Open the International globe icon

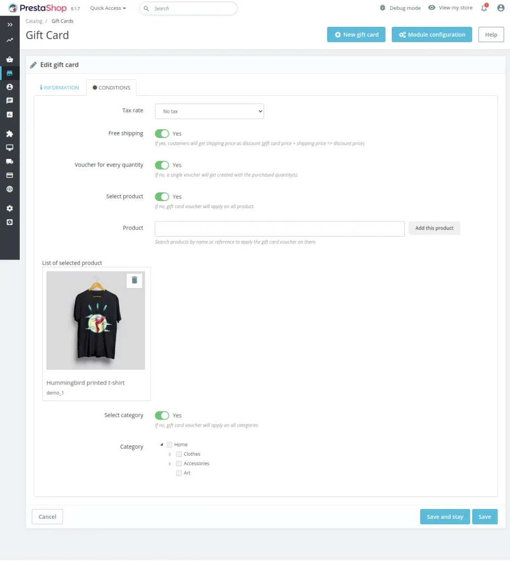pyautogui.click(x=10, y=189)
